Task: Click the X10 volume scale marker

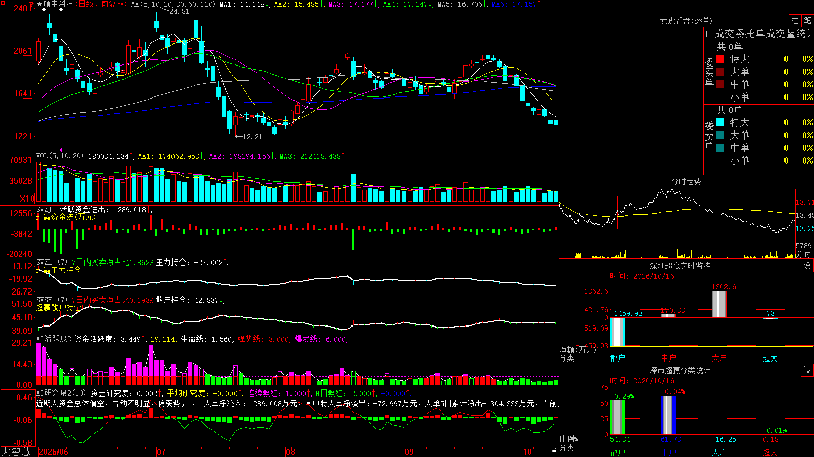Action: coord(27,199)
